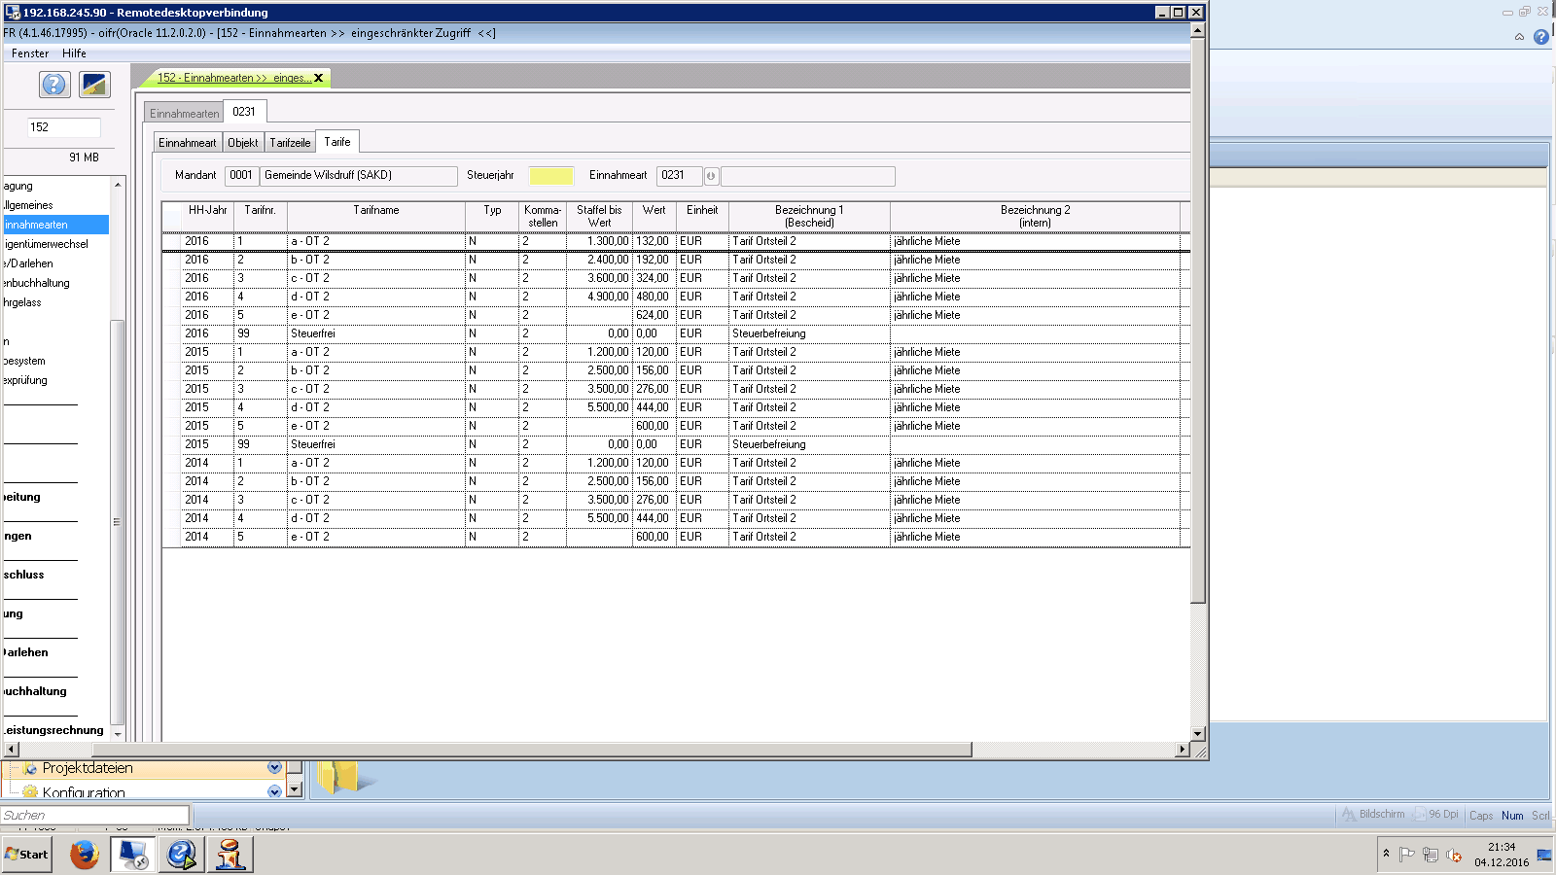Open the Fenster menu
Image resolution: width=1556 pixels, height=875 pixels.
30,53
